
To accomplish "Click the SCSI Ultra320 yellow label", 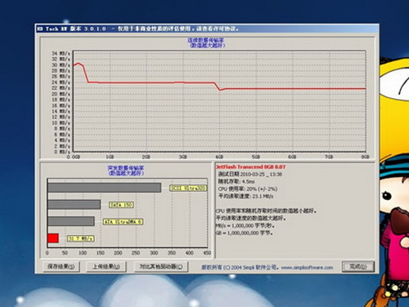I will pyautogui.click(x=188, y=188).
